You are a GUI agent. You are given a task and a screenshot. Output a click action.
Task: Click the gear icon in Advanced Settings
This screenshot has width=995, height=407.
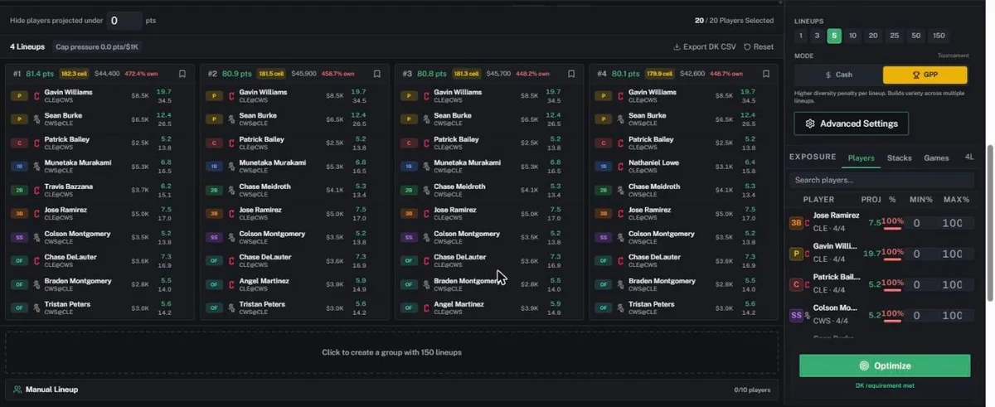pos(810,124)
